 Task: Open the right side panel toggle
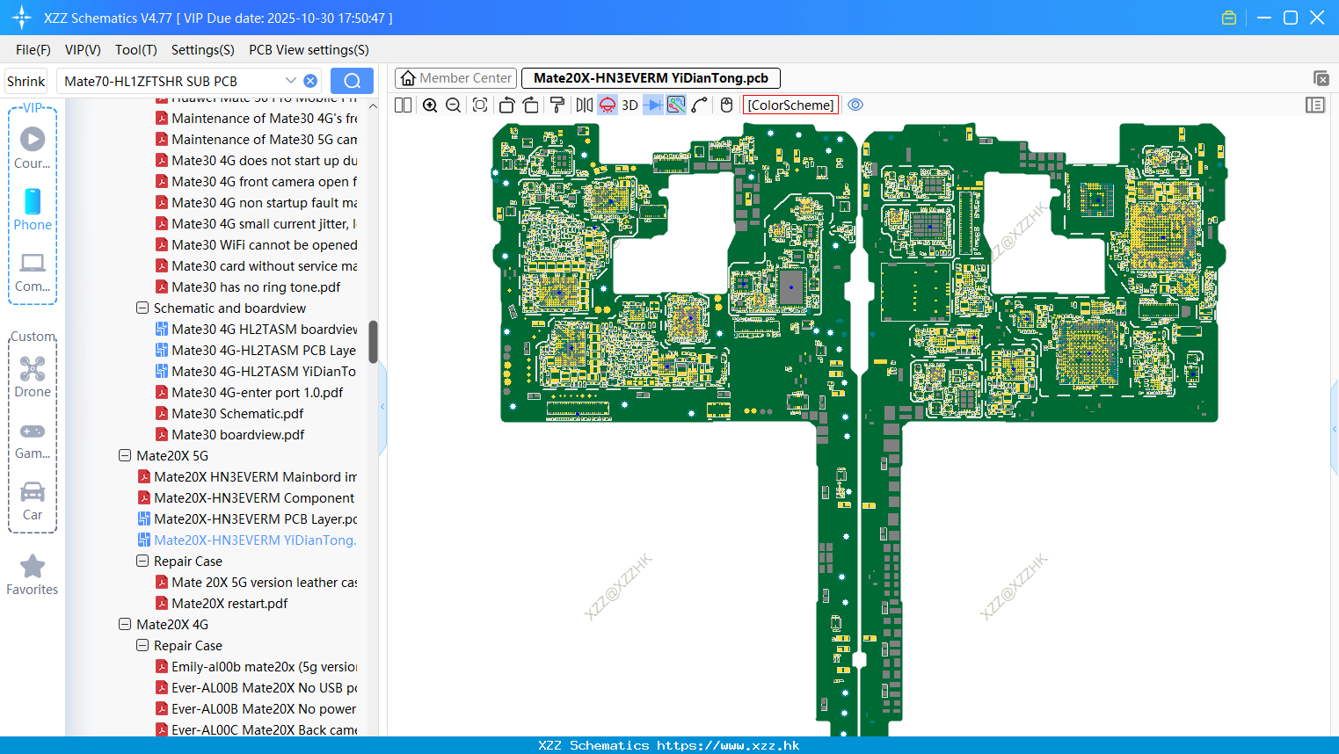pos(1315,105)
